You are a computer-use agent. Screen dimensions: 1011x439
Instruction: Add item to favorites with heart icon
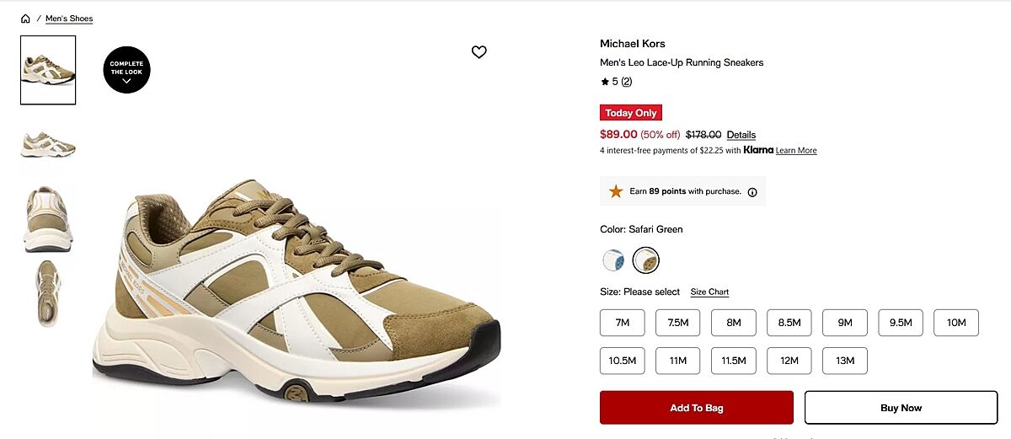point(479,52)
